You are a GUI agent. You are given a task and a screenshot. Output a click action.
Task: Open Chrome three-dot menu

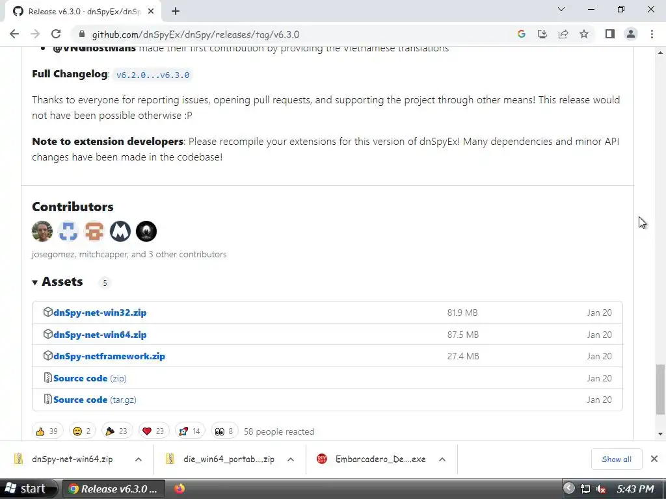[x=652, y=34]
